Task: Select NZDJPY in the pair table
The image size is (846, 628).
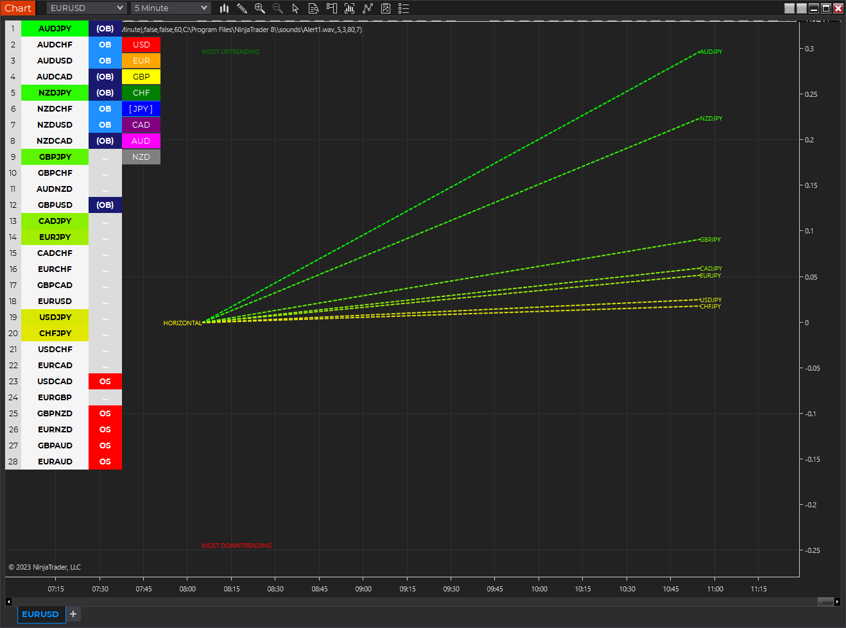Action: [x=55, y=92]
